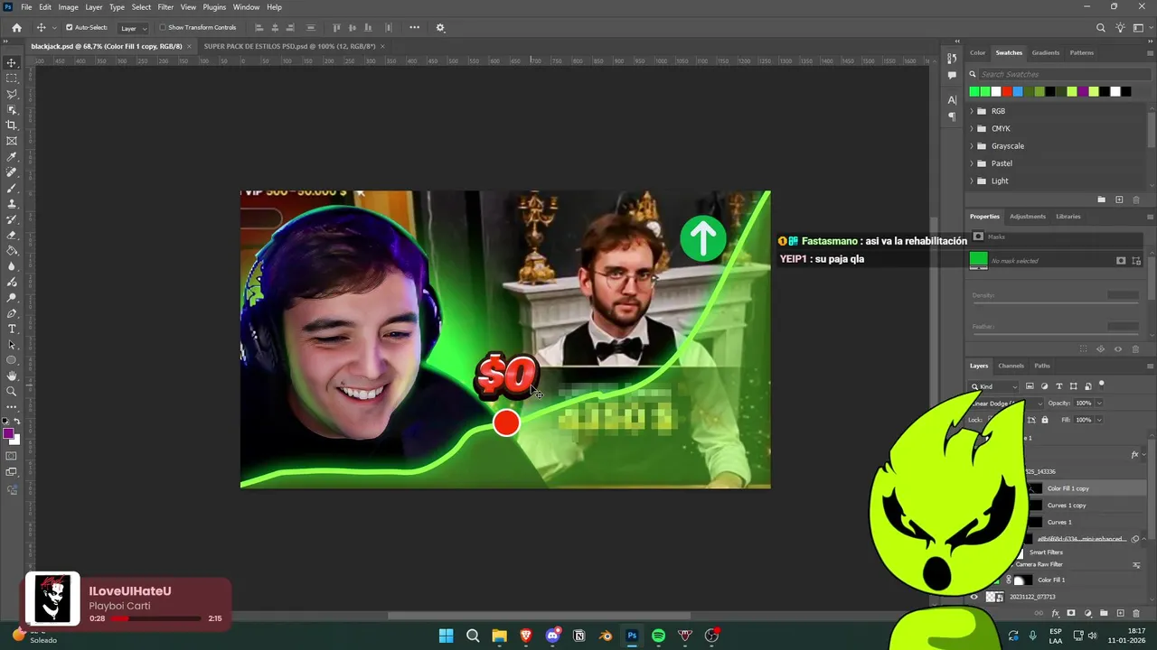Open options bar gear settings
Screen dimensions: 1157x650
click(x=440, y=28)
